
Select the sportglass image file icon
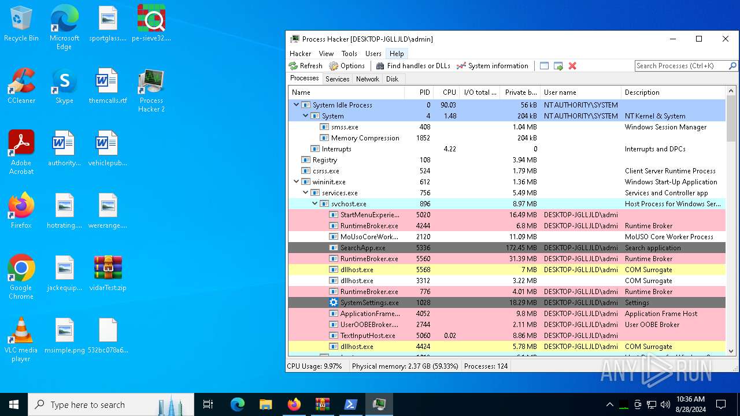(x=108, y=24)
